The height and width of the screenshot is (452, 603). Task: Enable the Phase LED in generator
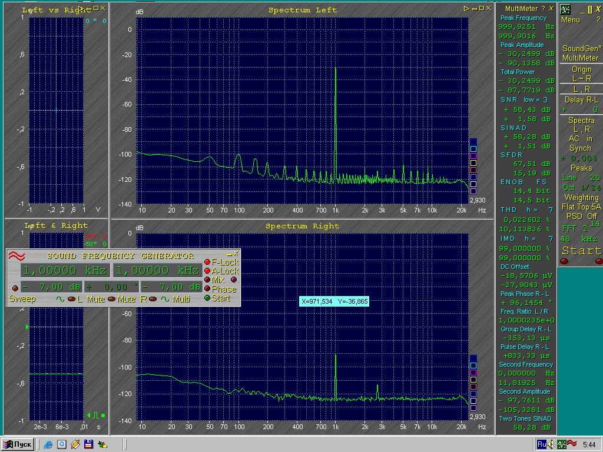207,289
